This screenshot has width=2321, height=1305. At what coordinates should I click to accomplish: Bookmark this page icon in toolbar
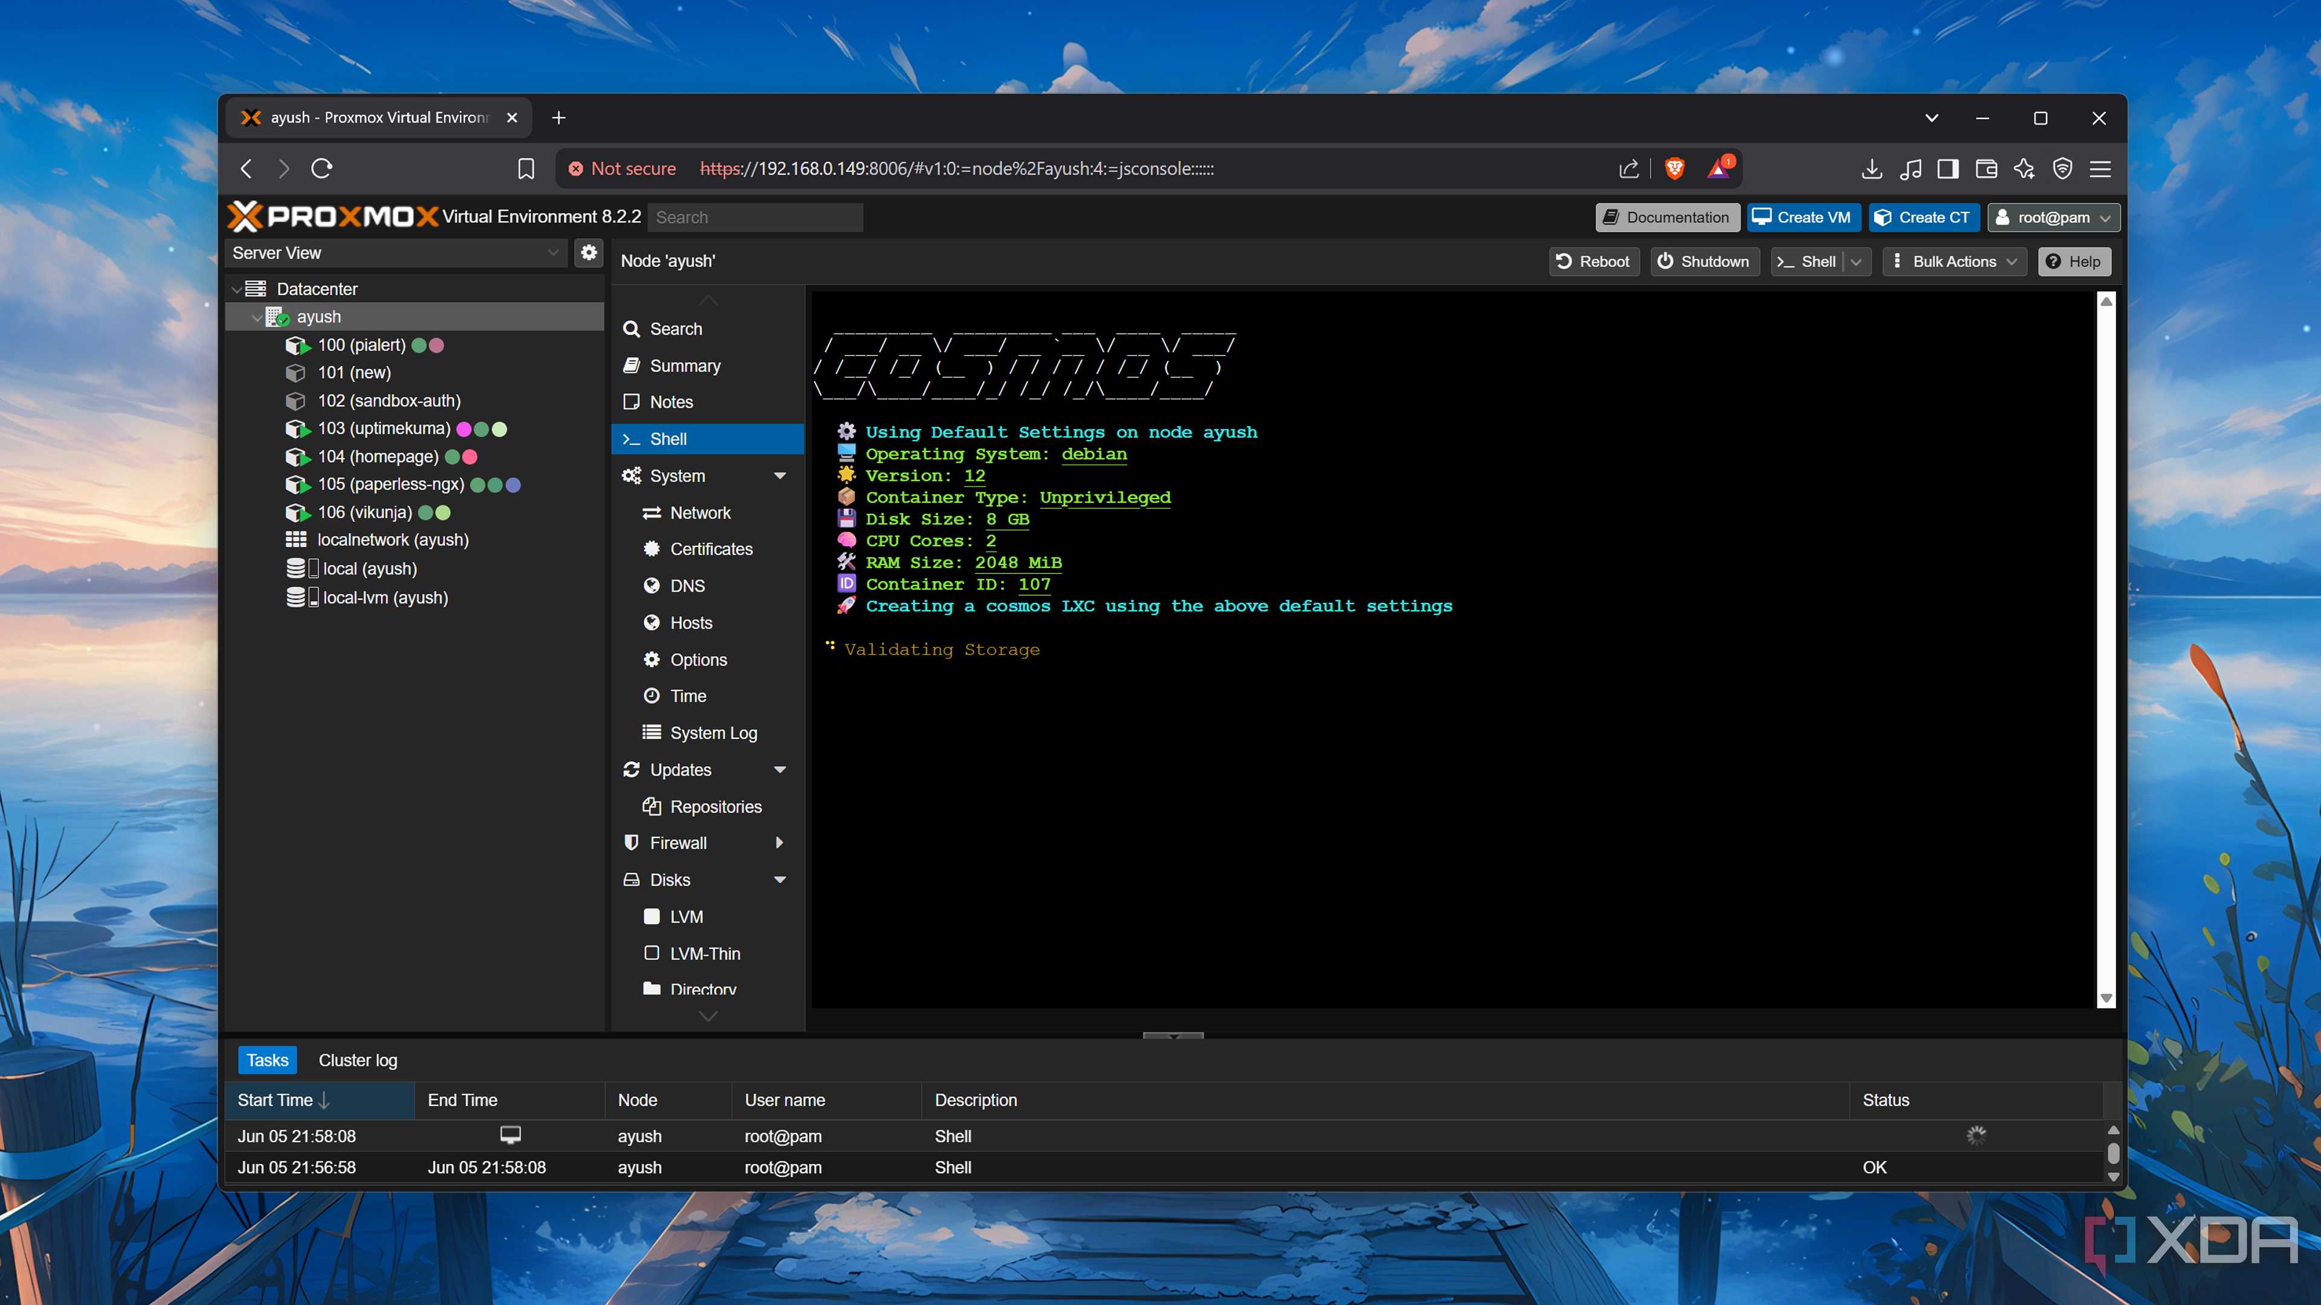[x=526, y=169]
